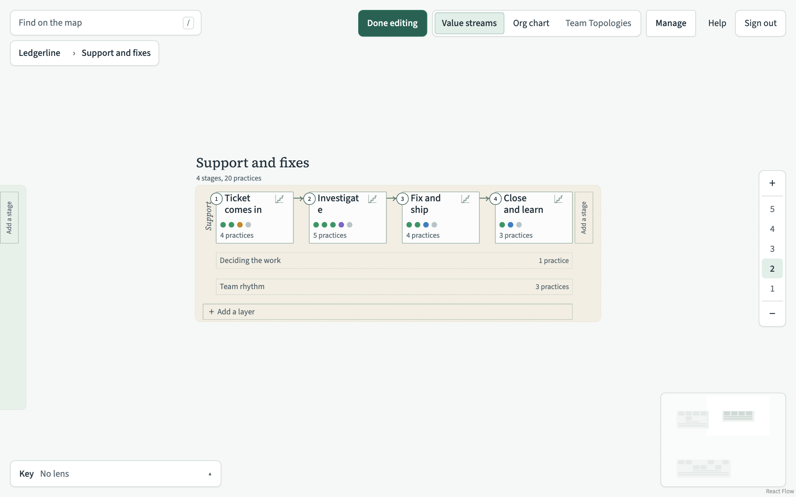Viewport: 796px width, 497px height.
Task: Select zoom level 5
Action: [772, 209]
